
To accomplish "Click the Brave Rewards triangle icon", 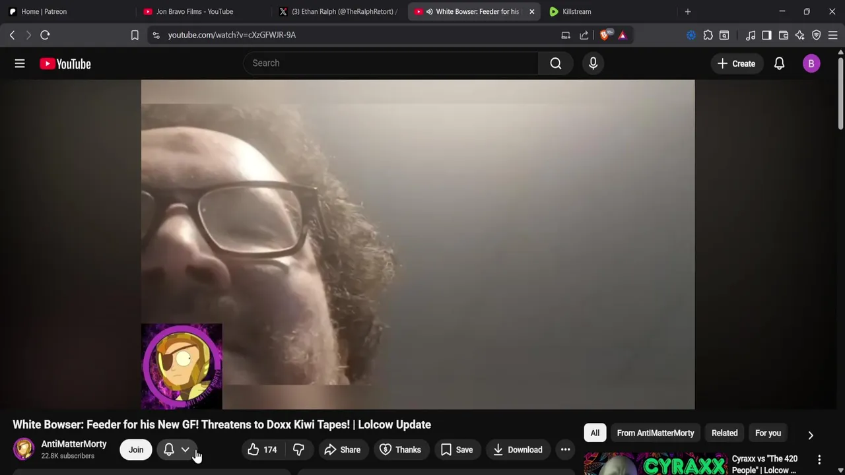I will (623, 35).
